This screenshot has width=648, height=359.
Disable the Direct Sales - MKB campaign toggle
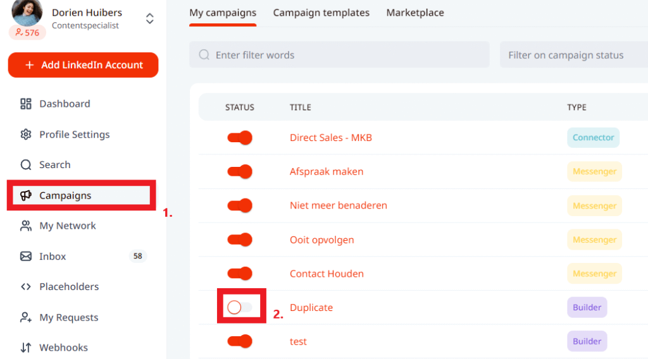[240, 138]
